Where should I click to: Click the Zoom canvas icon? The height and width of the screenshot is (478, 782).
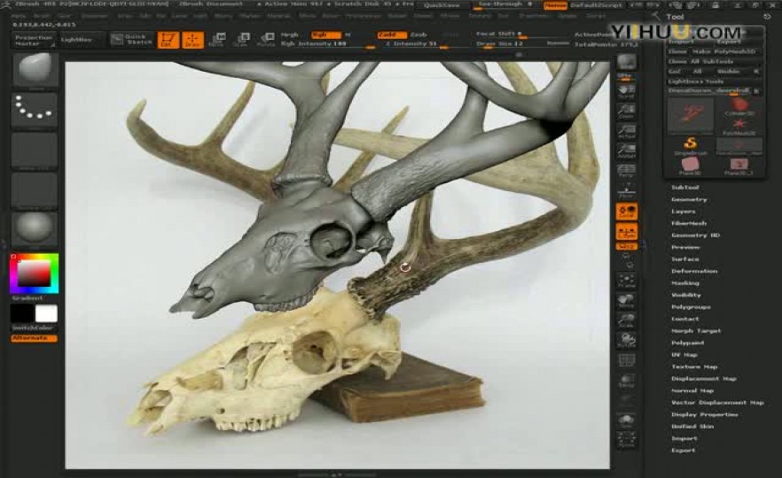(626, 112)
